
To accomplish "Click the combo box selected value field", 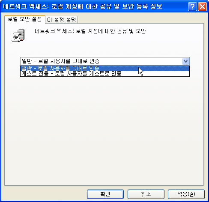I will [x=102, y=61].
